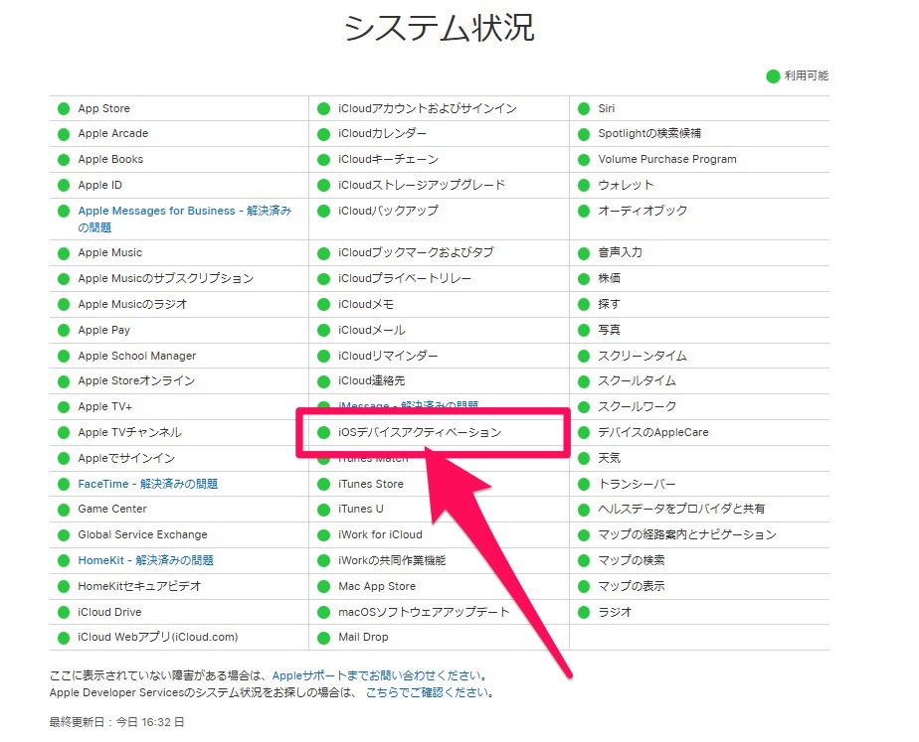Screen dimensions: 919x742
Task: Click the green status dot beside iTunes U
Action: pos(323,510)
